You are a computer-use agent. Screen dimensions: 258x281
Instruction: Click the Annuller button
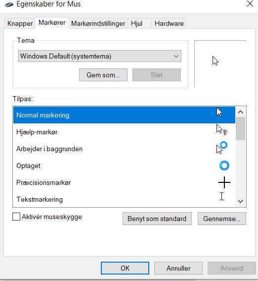click(x=178, y=268)
